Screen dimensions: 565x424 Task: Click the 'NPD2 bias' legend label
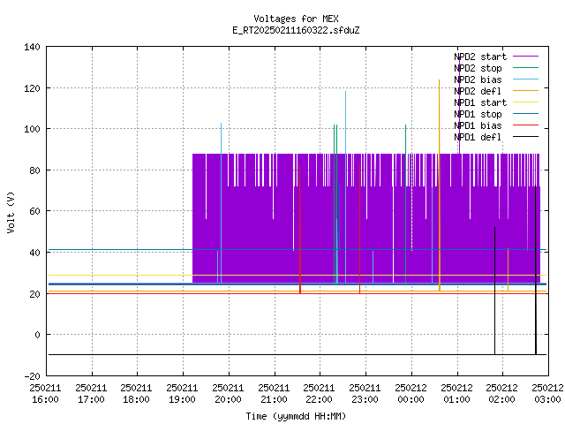point(478,79)
